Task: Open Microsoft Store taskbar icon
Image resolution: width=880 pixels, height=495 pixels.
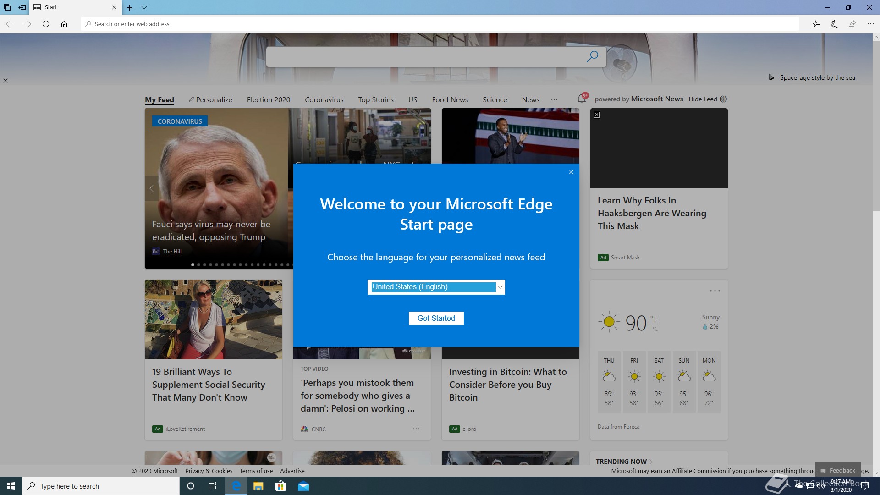Action: [280, 486]
